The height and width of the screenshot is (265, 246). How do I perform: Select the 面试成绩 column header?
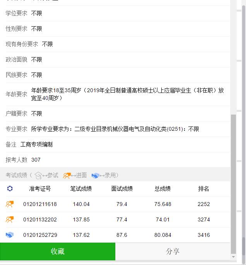click(122, 189)
